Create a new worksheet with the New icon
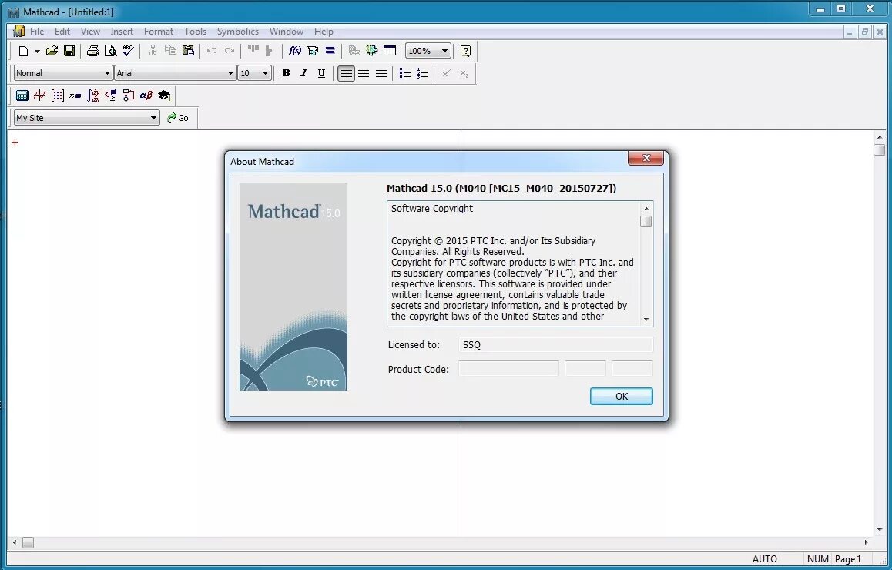The width and height of the screenshot is (892, 570). [x=23, y=51]
